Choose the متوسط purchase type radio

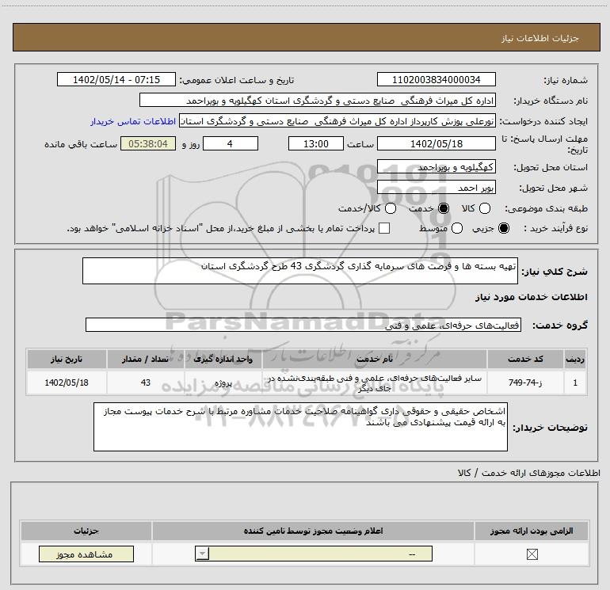click(457, 228)
